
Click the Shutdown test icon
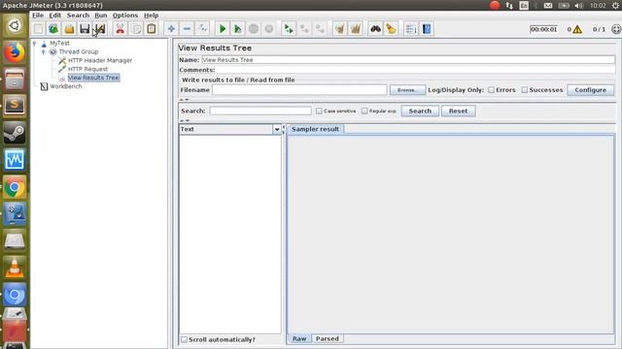click(x=269, y=29)
